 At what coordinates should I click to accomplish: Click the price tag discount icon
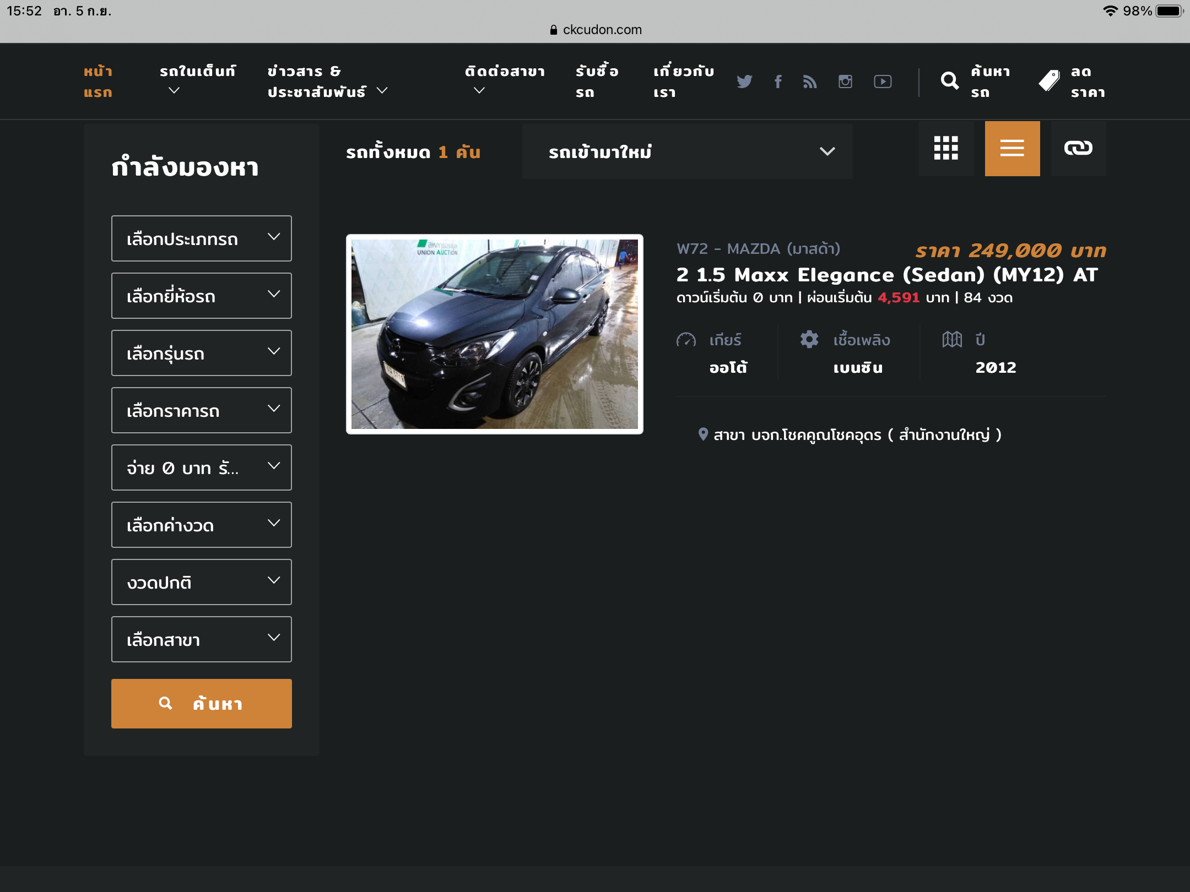pos(1049,81)
